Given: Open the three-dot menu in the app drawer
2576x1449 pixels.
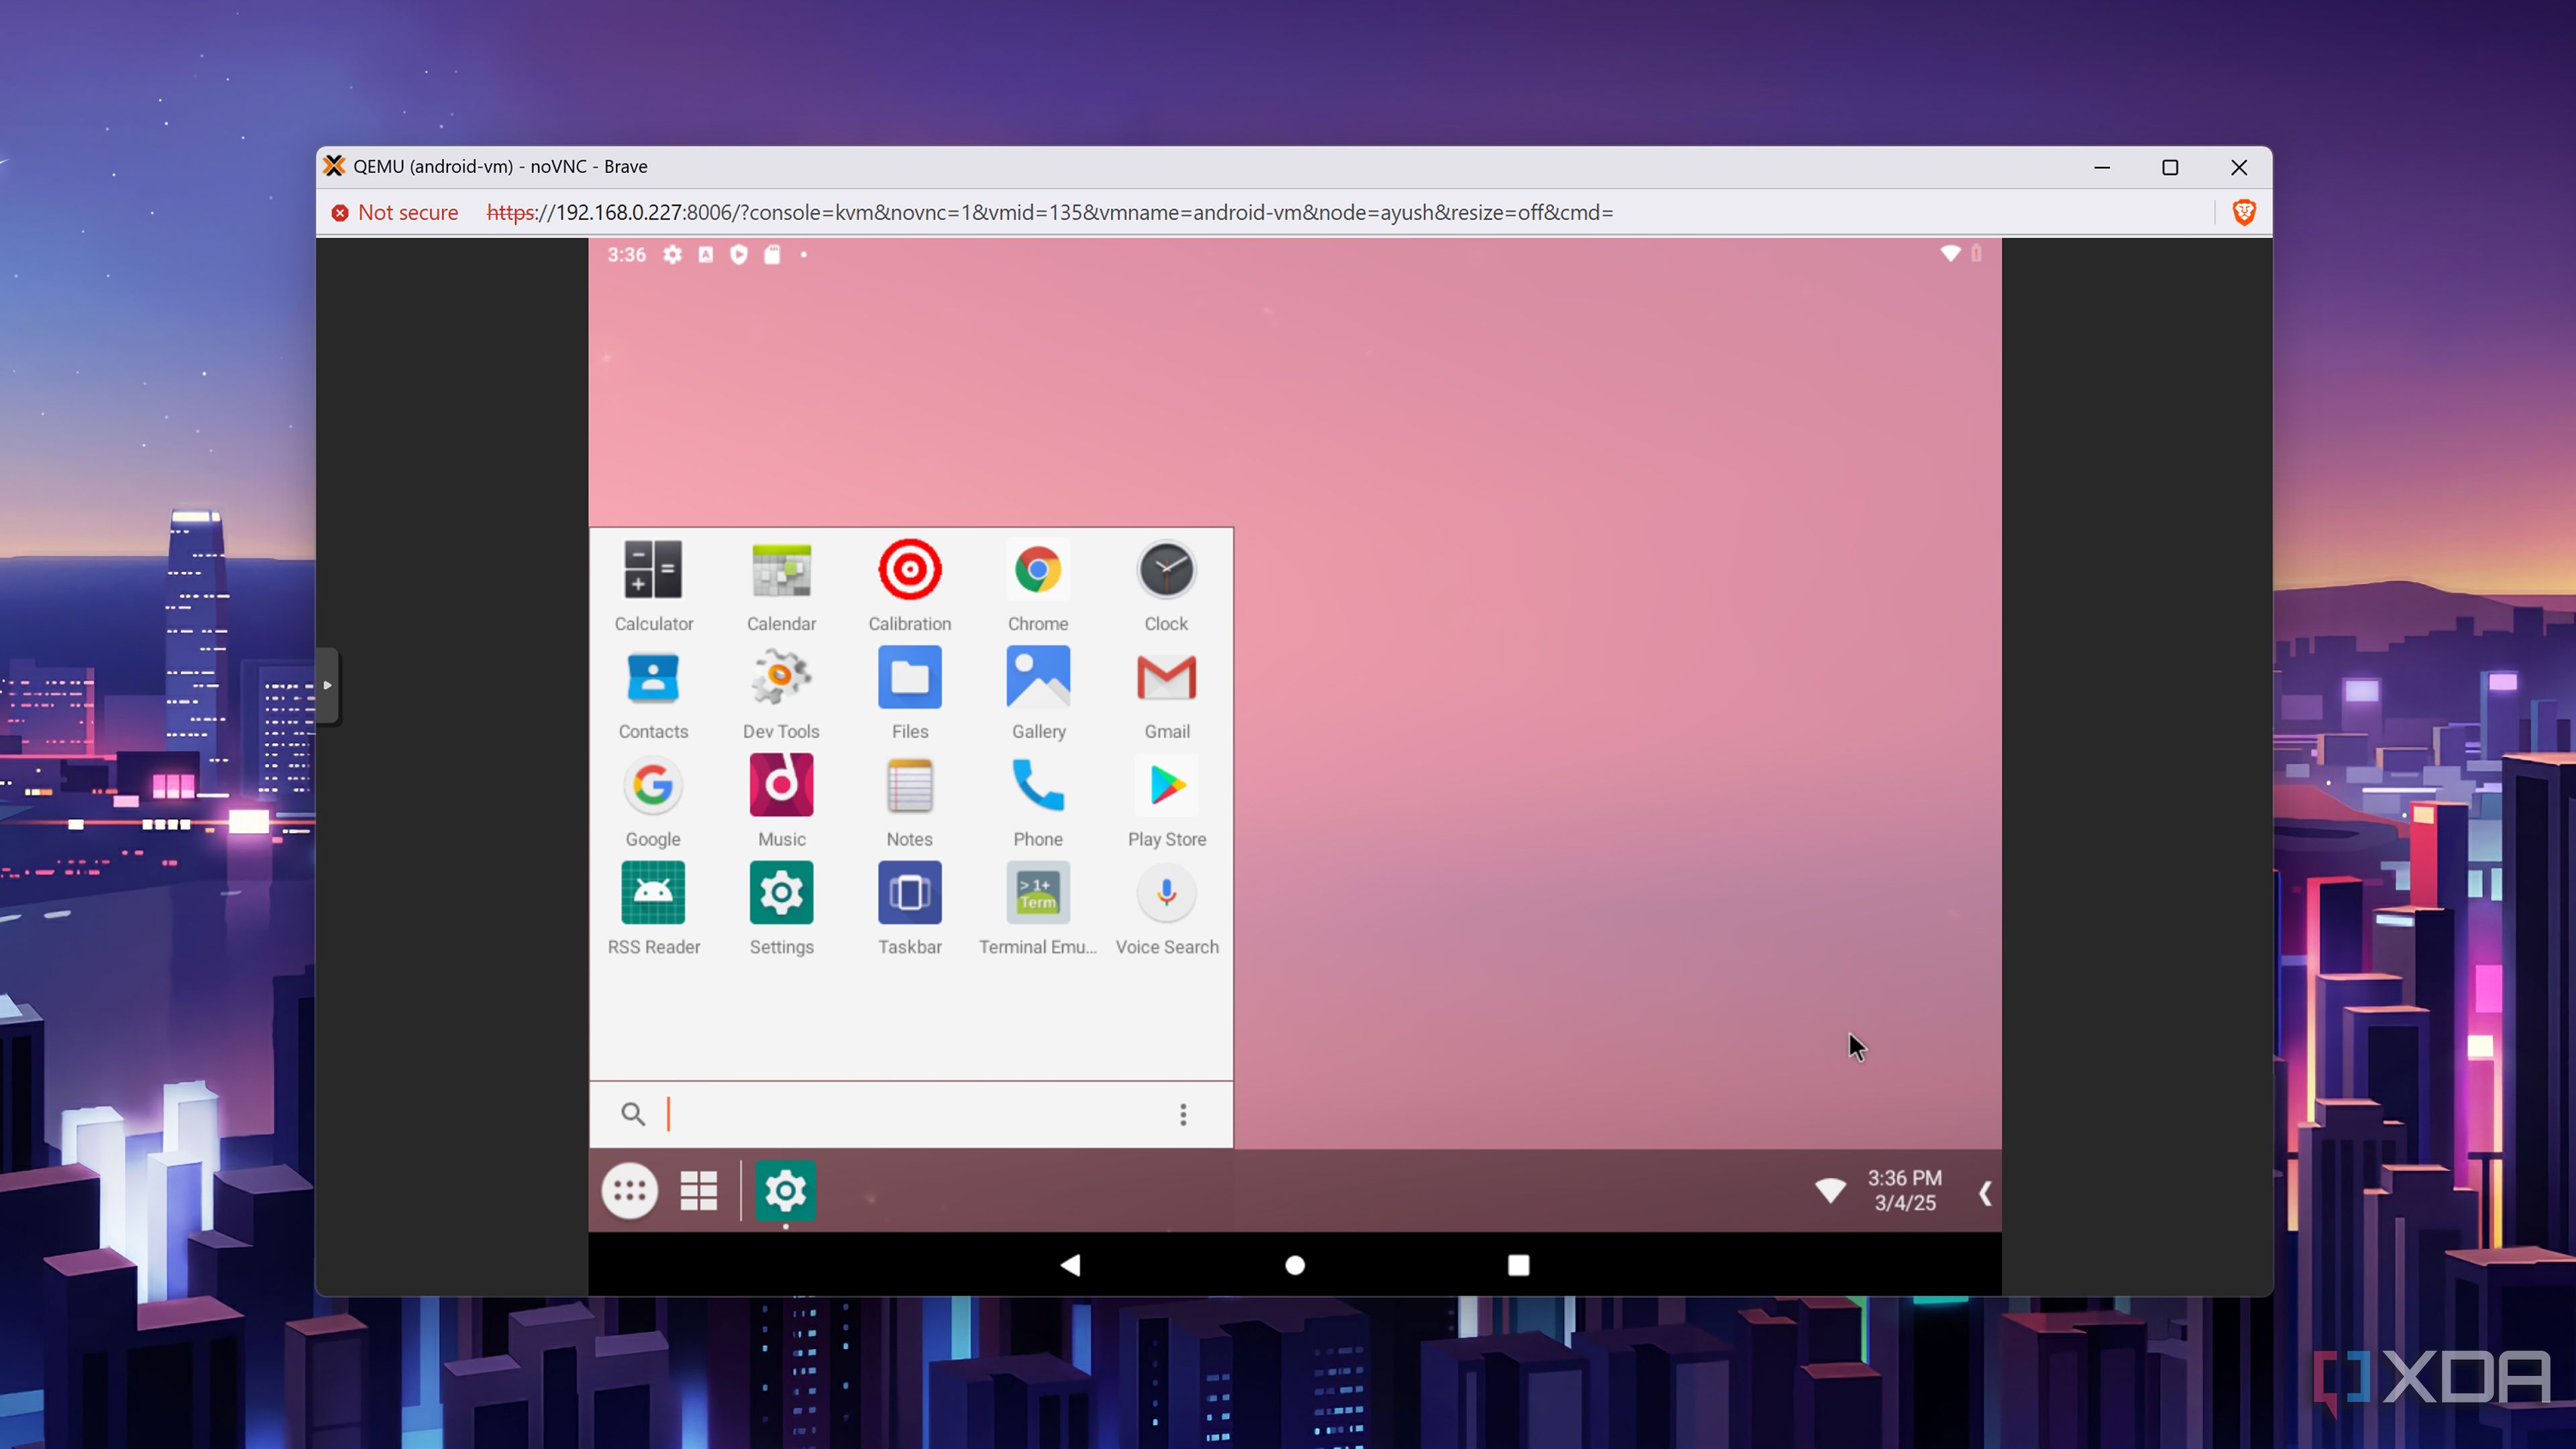Looking at the screenshot, I should pyautogui.click(x=1183, y=1115).
